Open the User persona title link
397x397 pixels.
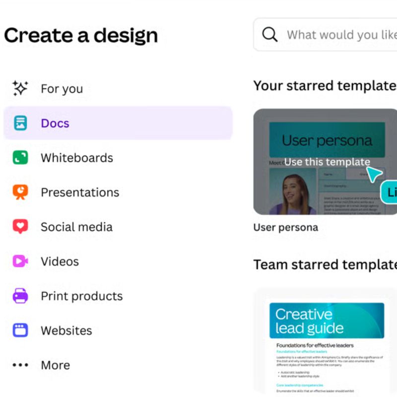[x=286, y=228]
